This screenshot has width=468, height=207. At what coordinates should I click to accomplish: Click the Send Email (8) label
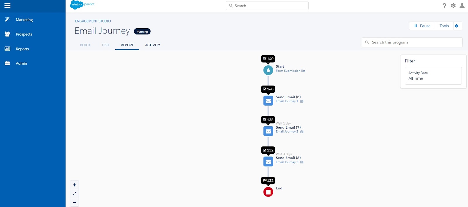click(288, 158)
